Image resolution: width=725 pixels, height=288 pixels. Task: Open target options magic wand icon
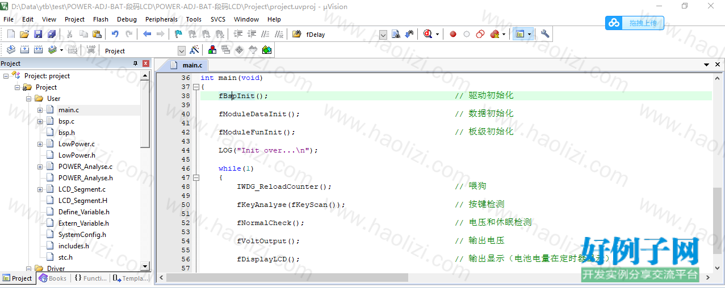(194, 50)
